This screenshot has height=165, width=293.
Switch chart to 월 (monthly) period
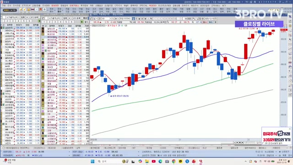point(139,19)
